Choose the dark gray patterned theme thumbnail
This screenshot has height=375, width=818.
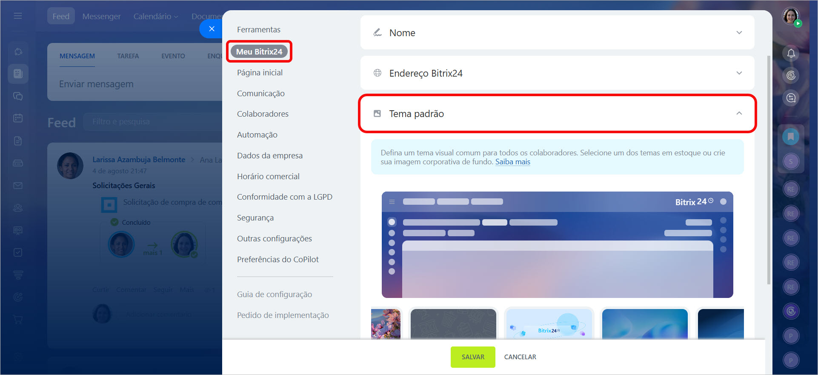coord(453,323)
